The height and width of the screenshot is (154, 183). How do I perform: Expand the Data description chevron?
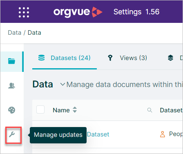[62, 84]
